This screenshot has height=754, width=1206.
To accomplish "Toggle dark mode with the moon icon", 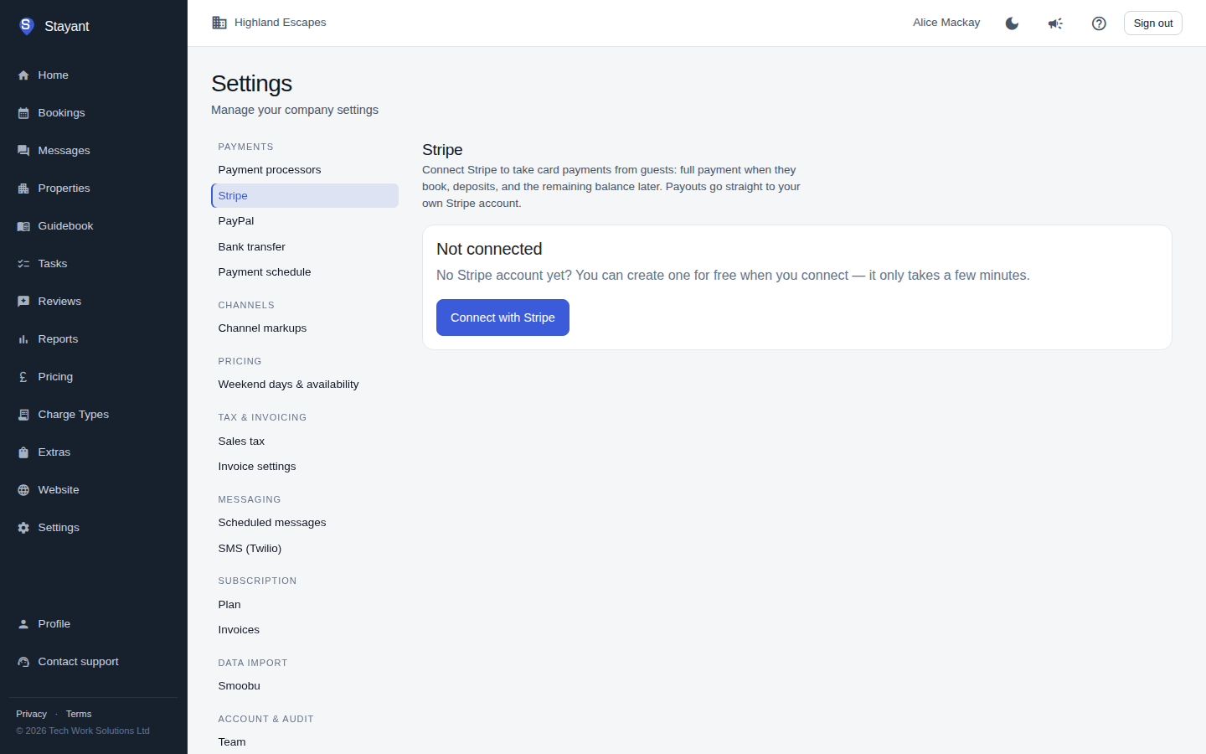I will click(x=1012, y=23).
